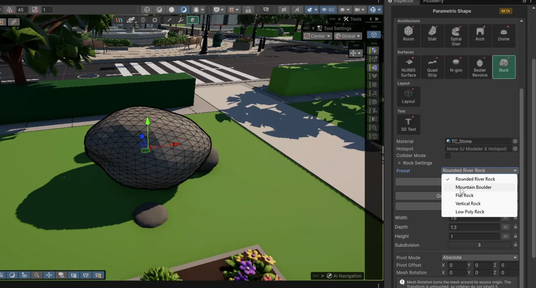536x288 pixels.
Task: Click the Height value field
Action: pos(474,236)
